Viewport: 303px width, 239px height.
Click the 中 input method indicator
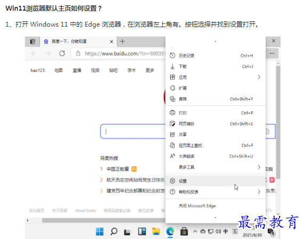tap(225, 232)
